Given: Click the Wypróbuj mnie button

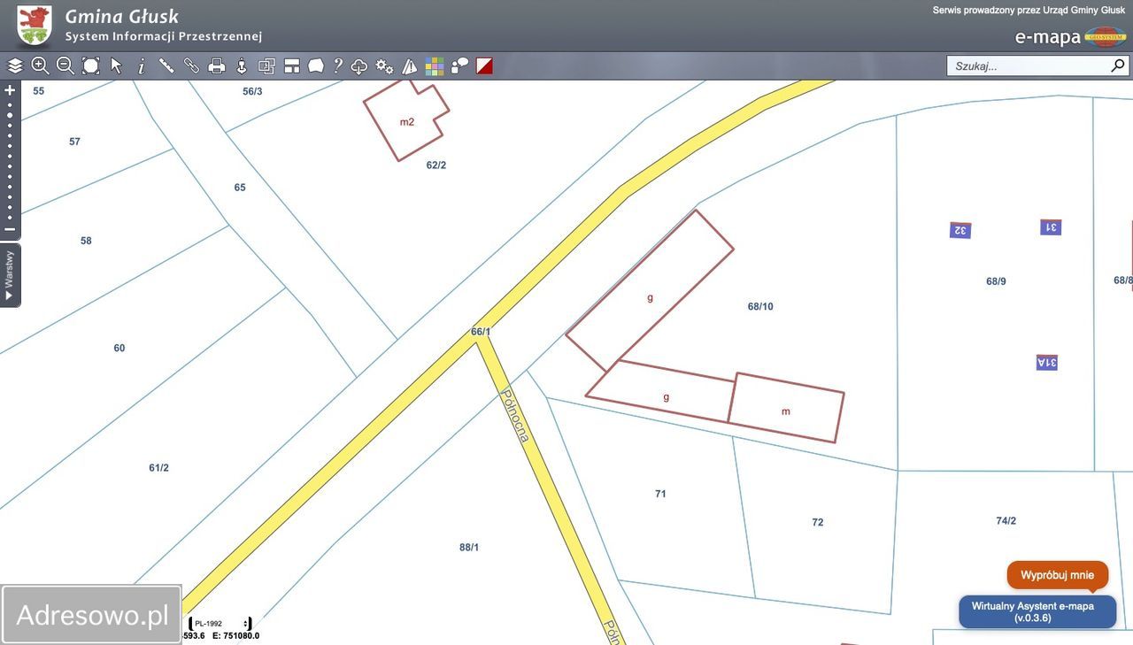Looking at the screenshot, I should 1058,575.
